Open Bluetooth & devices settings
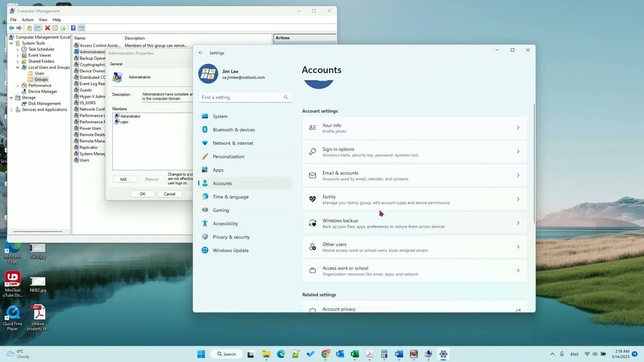This screenshot has height=362, width=644. pos(245,130)
